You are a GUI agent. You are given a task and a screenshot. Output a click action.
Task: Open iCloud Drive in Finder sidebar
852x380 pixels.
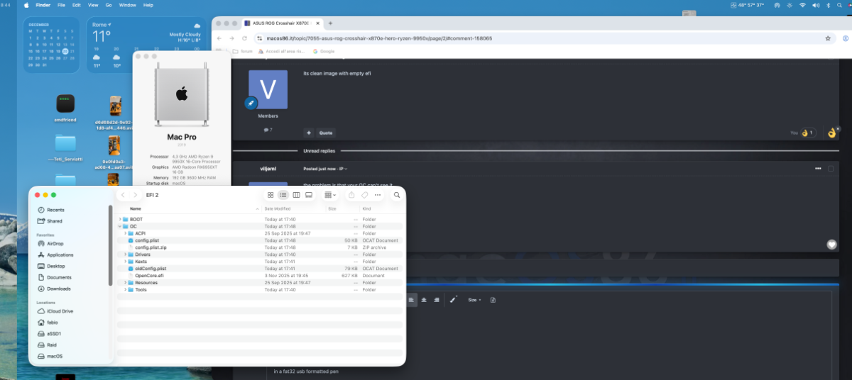55,311
